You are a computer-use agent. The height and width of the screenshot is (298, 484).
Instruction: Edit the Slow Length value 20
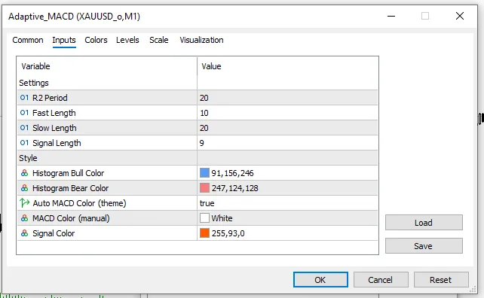tap(204, 128)
